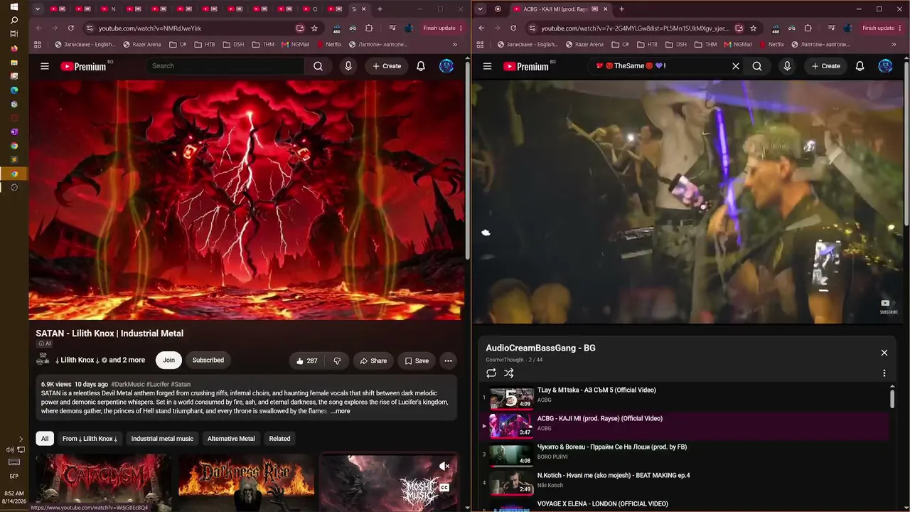The image size is (910, 512).
Task: Start voice search in right YouTube window
Action: point(787,66)
